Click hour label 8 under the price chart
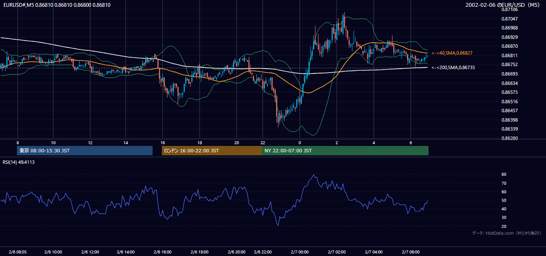This screenshot has height=256, width=546. 18,143
